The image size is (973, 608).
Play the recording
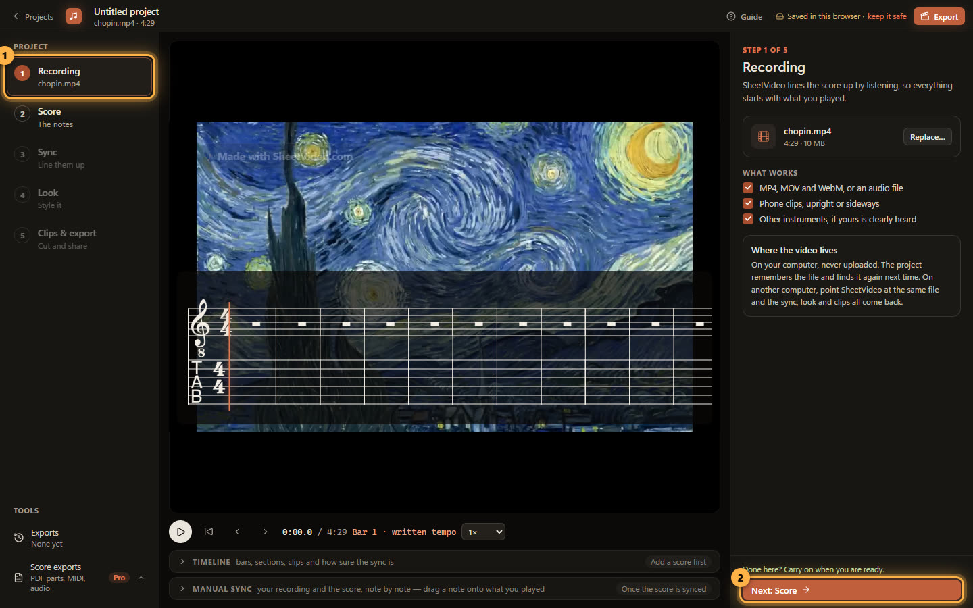(x=180, y=532)
